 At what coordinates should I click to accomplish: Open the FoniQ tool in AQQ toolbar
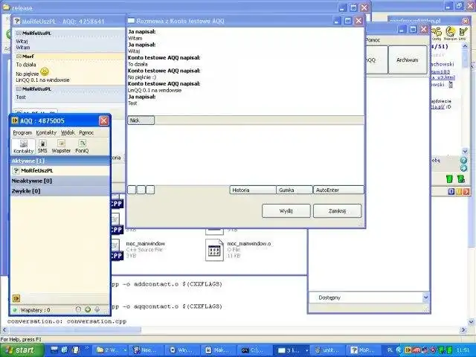(x=82, y=147)
